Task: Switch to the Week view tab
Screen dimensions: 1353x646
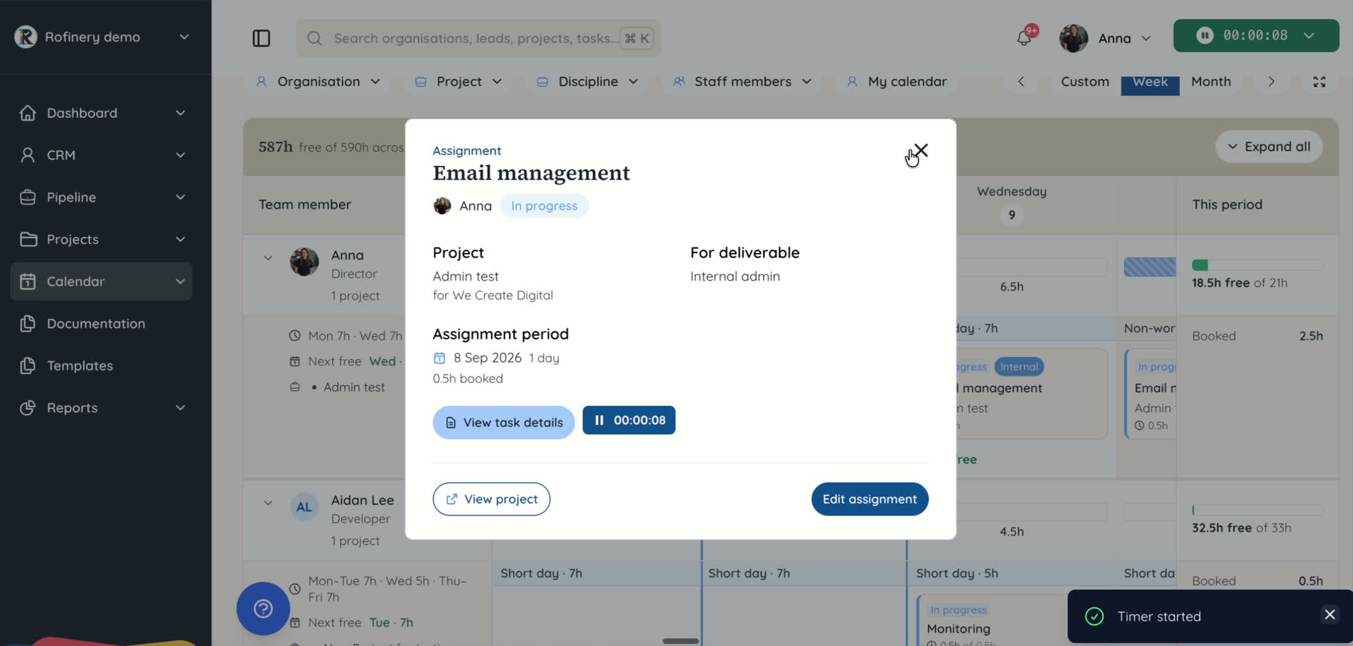Action: click(1150, 82)
